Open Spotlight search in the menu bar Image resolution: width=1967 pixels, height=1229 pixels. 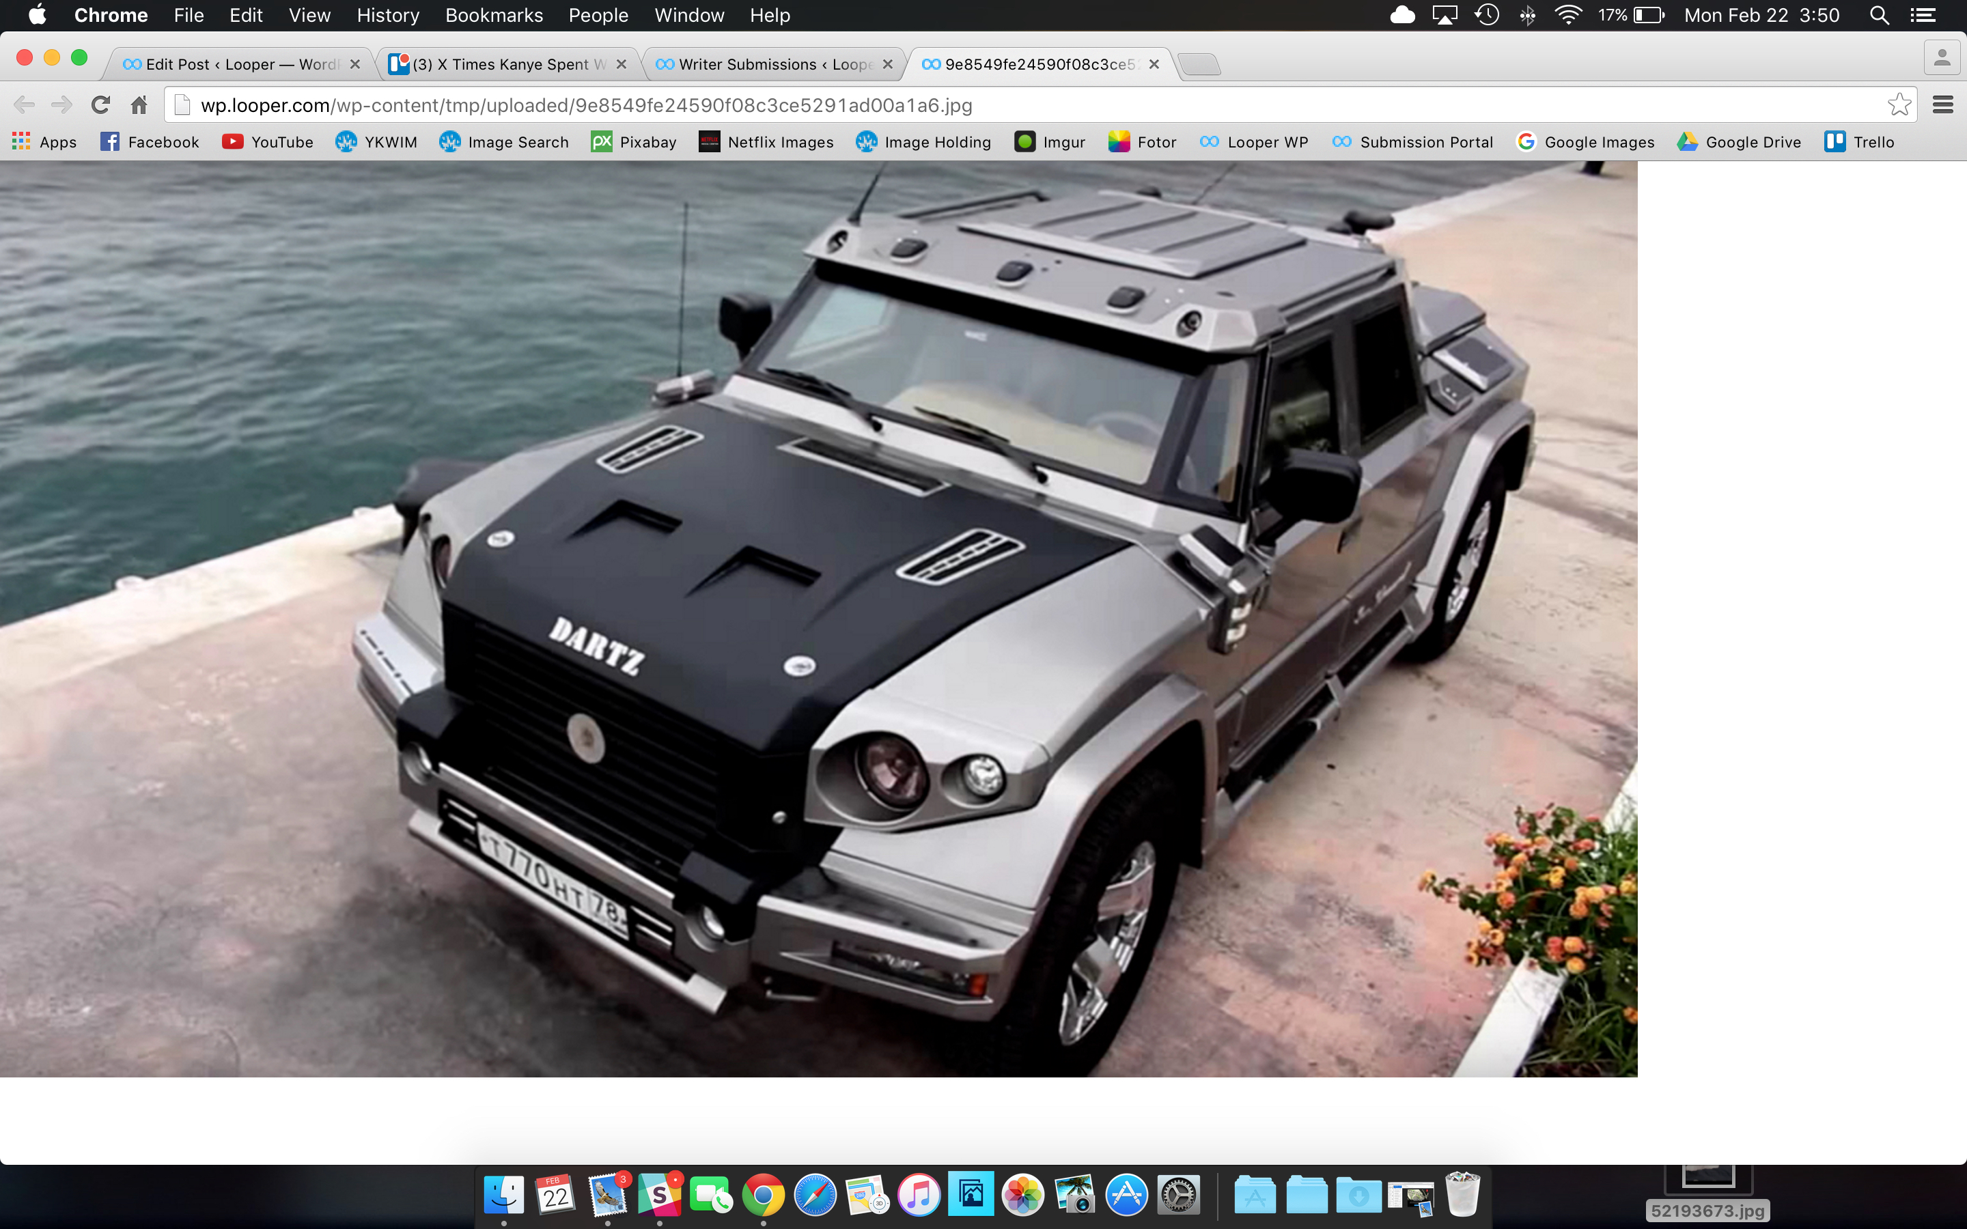point(1878,16)
